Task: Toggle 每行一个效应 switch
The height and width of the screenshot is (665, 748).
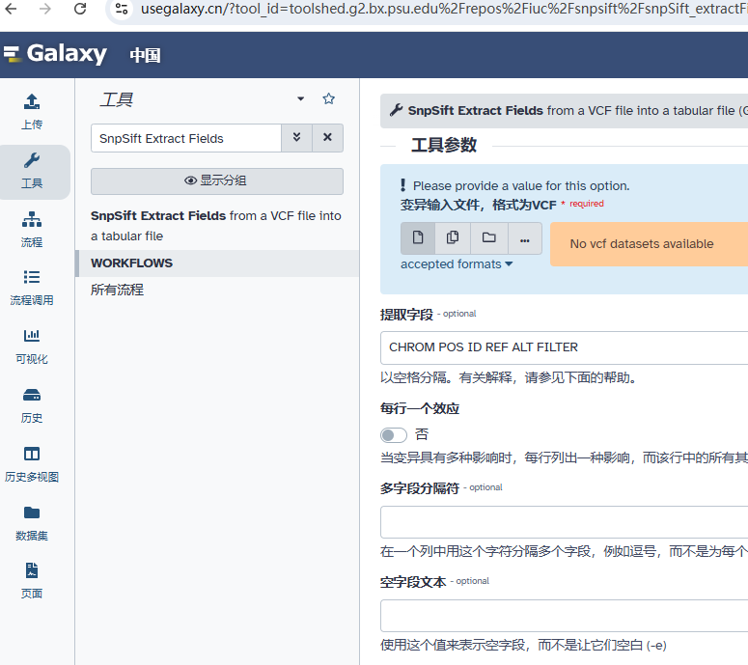Action: 394,435
